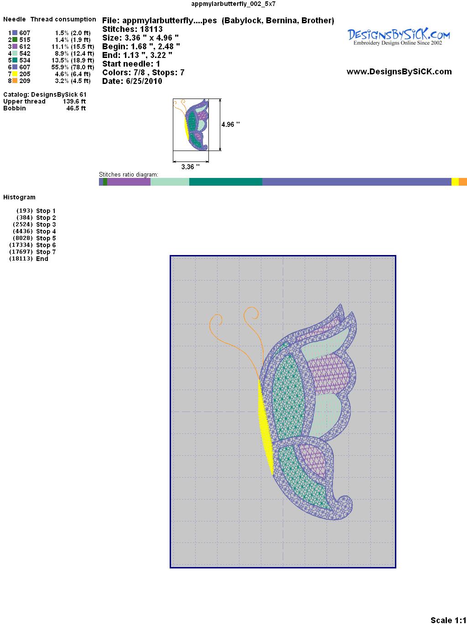Pick needle 8 orange 209 swatch

(x=15, y=81)
